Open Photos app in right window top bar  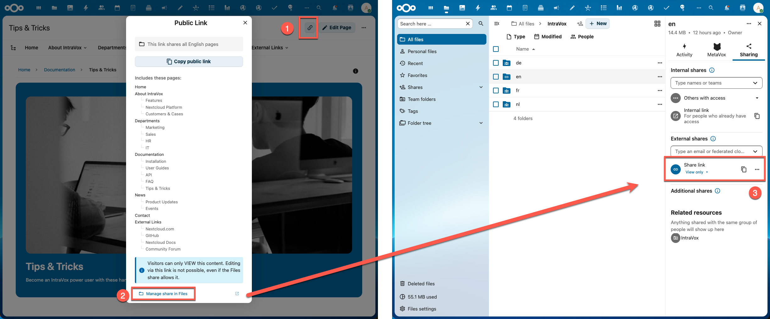462,8
